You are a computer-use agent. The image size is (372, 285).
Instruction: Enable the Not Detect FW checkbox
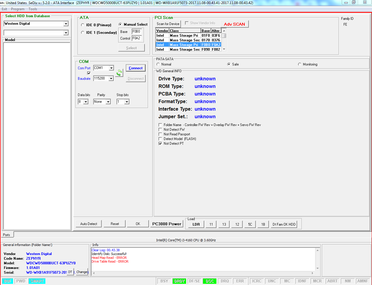click(x=160, y=130)
